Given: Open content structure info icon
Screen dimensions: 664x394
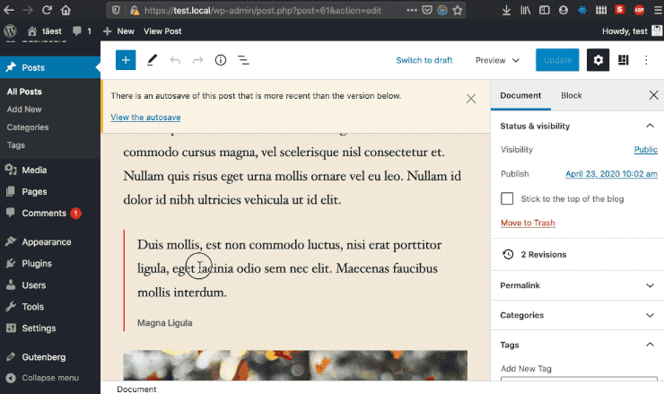Looking at the screenshot, I should [x=221, y=60].
